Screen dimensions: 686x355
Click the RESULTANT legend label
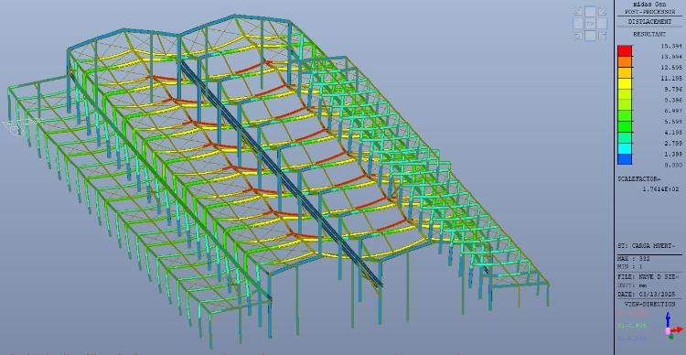(x=649, y=34)
